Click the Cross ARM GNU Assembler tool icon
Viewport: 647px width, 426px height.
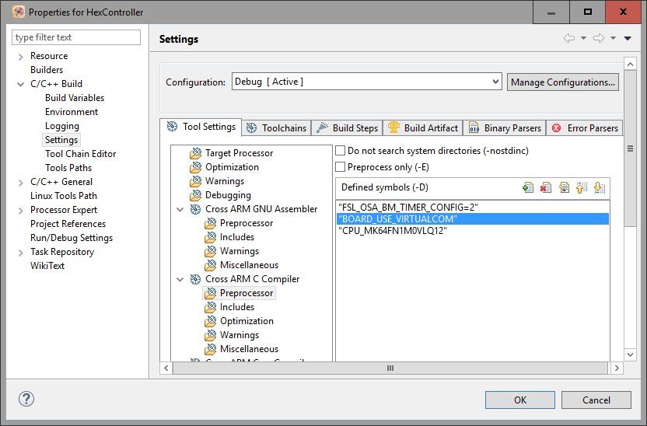point(196,209)
